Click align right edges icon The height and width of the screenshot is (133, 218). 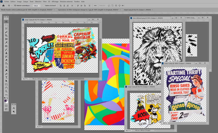[x=68, y=5]
